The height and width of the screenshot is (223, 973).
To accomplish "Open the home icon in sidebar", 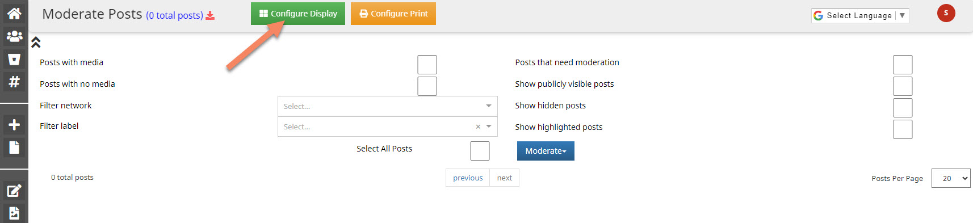I will (14, 13).
